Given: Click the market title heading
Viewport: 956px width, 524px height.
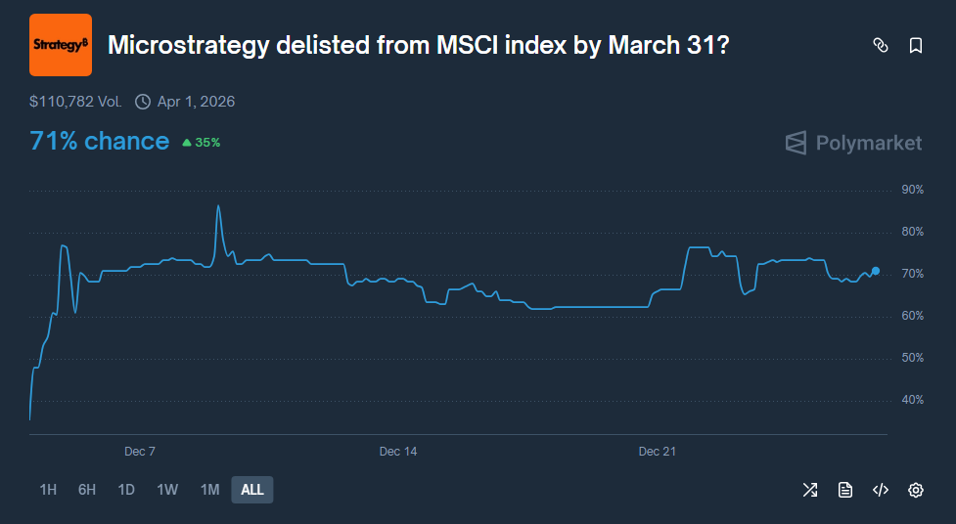Looking at the screenshot, I should pyautogui.click(x=417, y=45).
